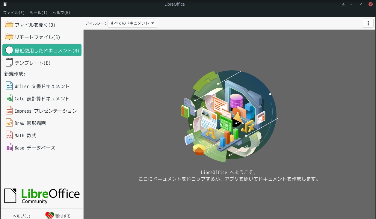Click the Calc spreadsheet icon
376x219 pixels.
coord(9,98)
